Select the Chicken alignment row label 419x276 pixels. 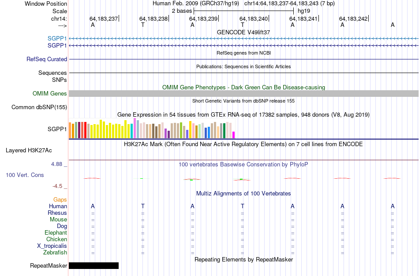[x=56, y=239]
